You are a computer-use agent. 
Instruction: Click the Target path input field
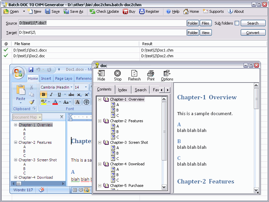103,33
